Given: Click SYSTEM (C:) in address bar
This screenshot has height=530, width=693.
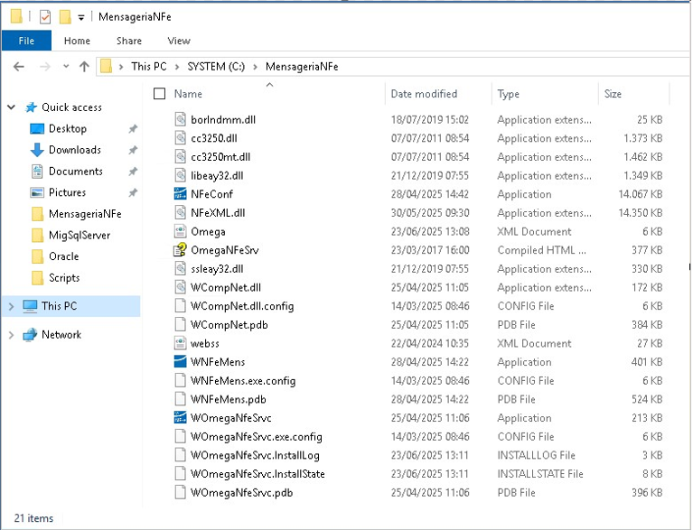Looking at the screenshot, I should coord(216,67).
